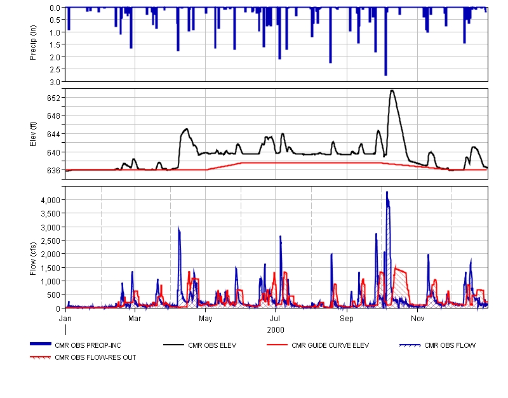Screen dimensions: 508x398
Task: Click the 4,000 flow axis value
Action: 51,201
